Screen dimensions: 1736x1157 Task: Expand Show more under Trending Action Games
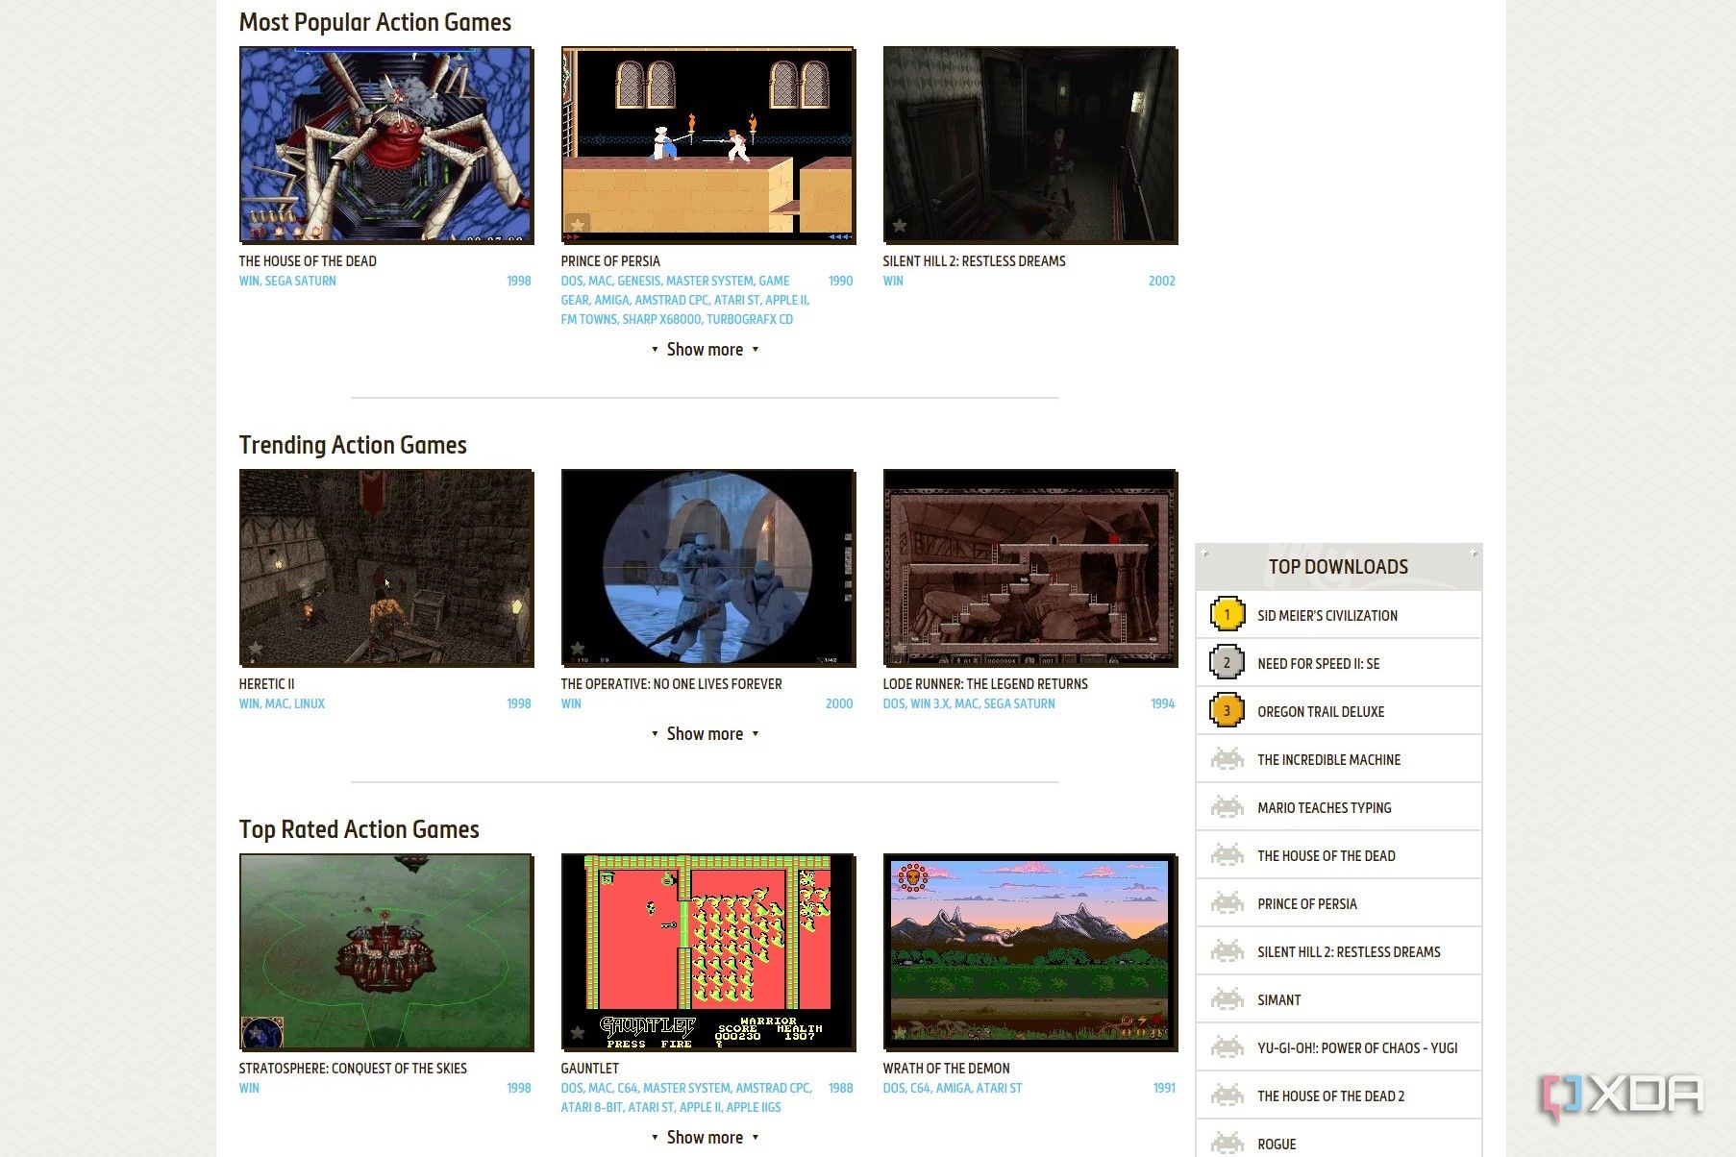(x=705, y=734)
